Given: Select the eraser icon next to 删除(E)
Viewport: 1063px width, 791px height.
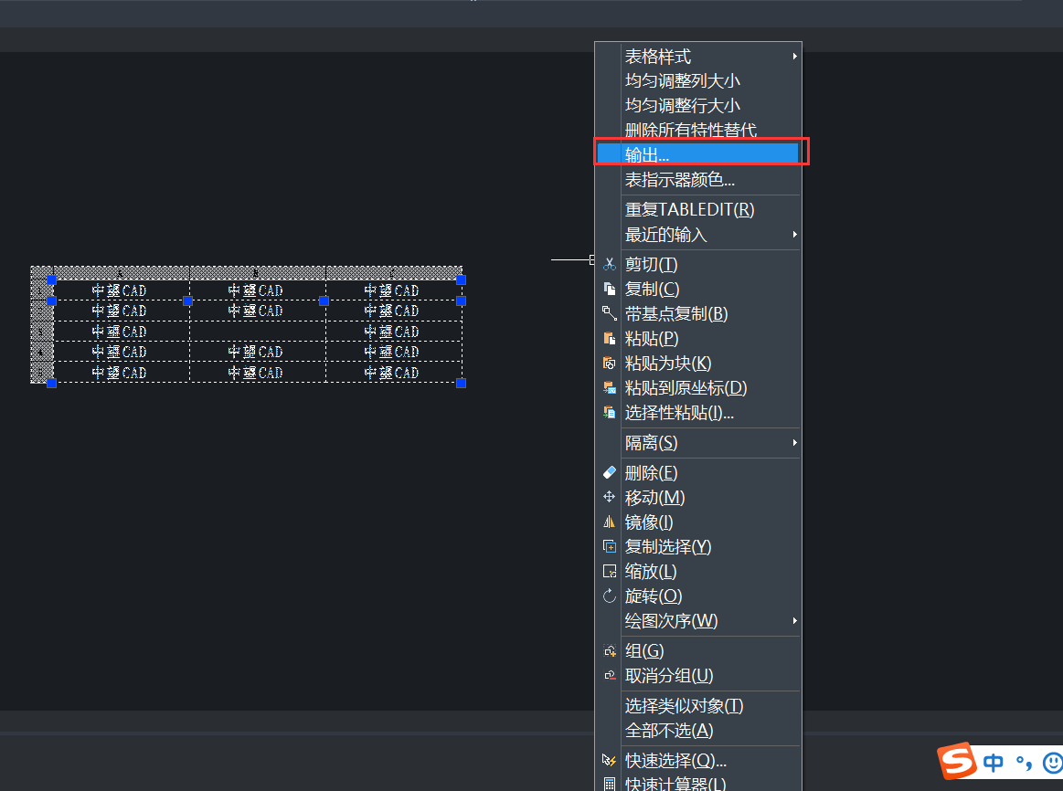Looking at the screenshot, I should (610, 472).
